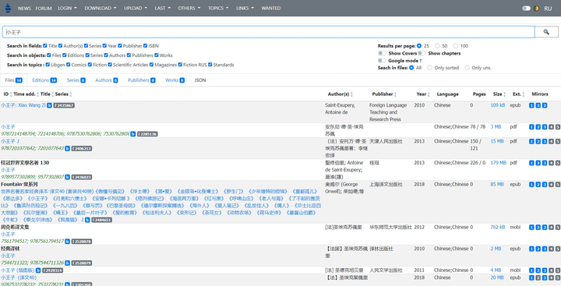Click the 109 kB file size link

tap(498, 105)
